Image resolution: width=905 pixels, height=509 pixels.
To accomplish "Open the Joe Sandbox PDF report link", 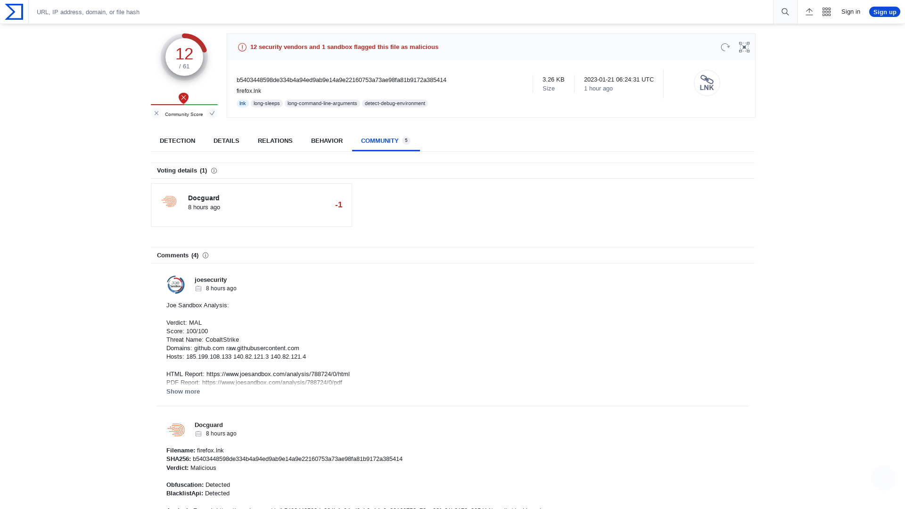I will pos(272,383).
